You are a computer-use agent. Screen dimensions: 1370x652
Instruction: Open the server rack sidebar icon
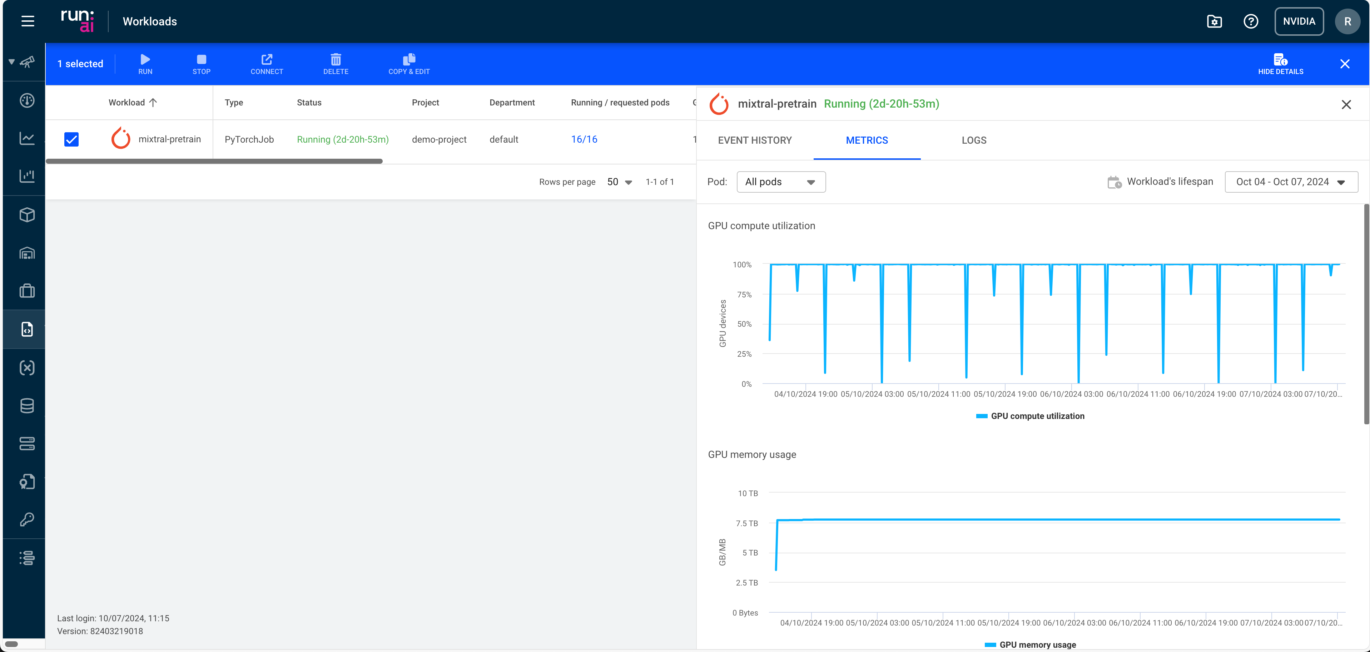tap(27, 444)
